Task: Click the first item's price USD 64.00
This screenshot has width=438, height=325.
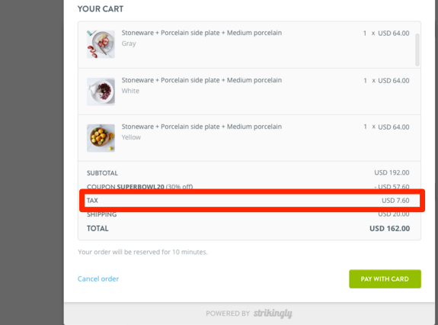Action: tap(394, 34)
